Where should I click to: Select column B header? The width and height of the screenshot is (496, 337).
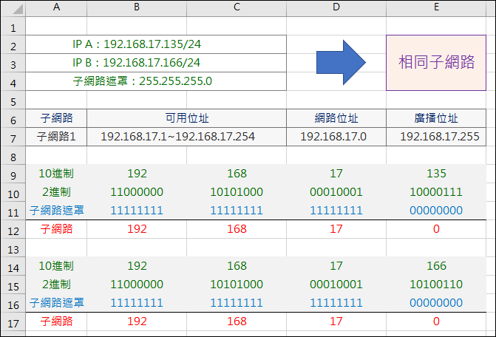(x=137, y=7)
